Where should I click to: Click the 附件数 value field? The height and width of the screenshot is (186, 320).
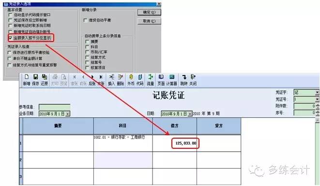coord(305,106)
